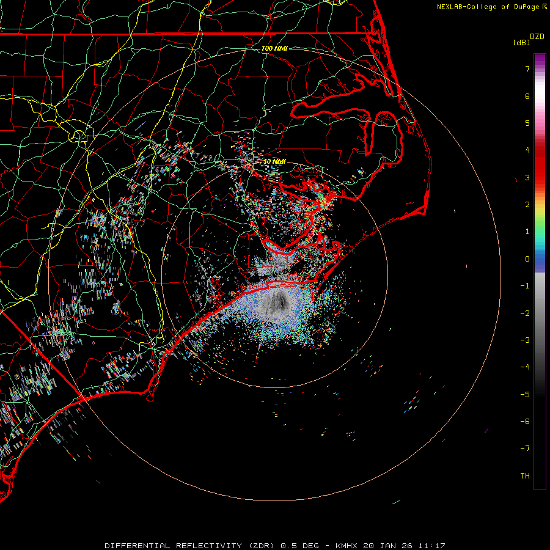
Task: Click the -1 value on color scale
Action: click(x=525, y=286)
